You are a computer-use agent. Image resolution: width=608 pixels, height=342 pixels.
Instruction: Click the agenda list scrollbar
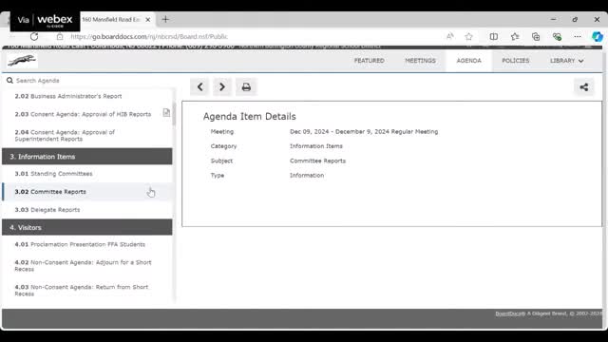[174, 114]
